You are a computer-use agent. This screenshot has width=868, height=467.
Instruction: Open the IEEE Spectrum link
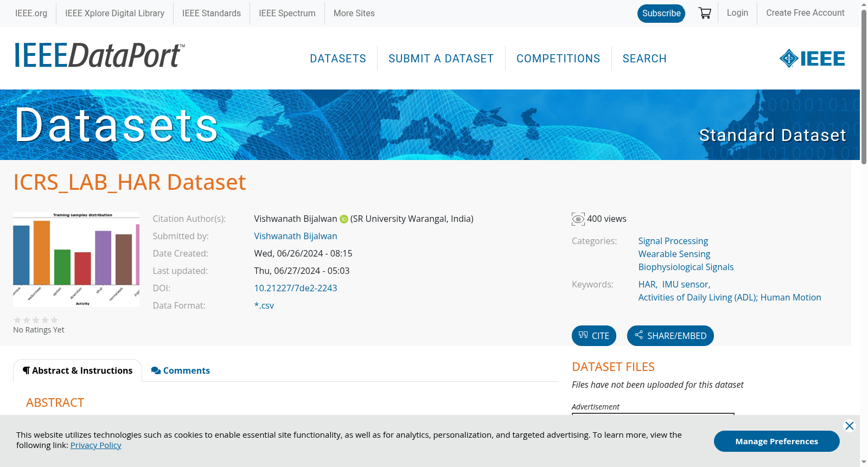click(x=287, y=14)
